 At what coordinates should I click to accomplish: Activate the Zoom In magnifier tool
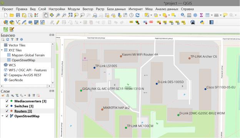coord(58,15)
